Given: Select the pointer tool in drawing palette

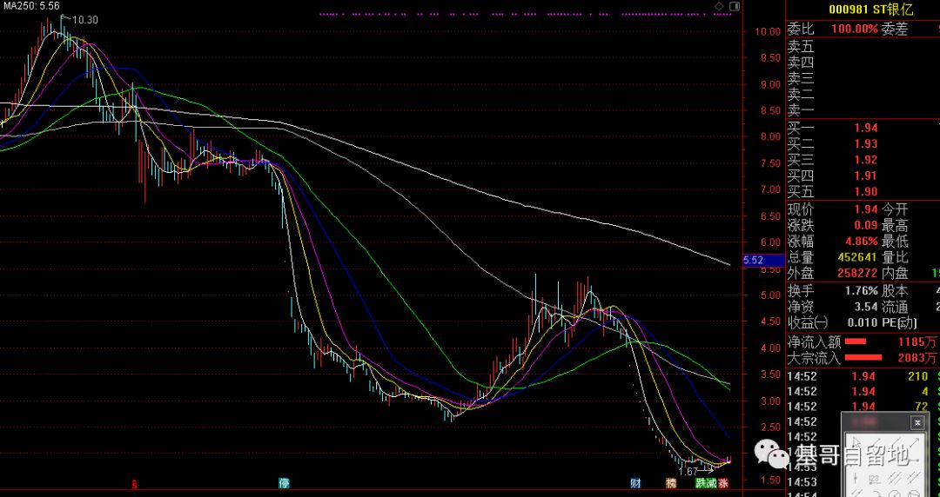Looking at the screenshot, I should click(856, 442).
